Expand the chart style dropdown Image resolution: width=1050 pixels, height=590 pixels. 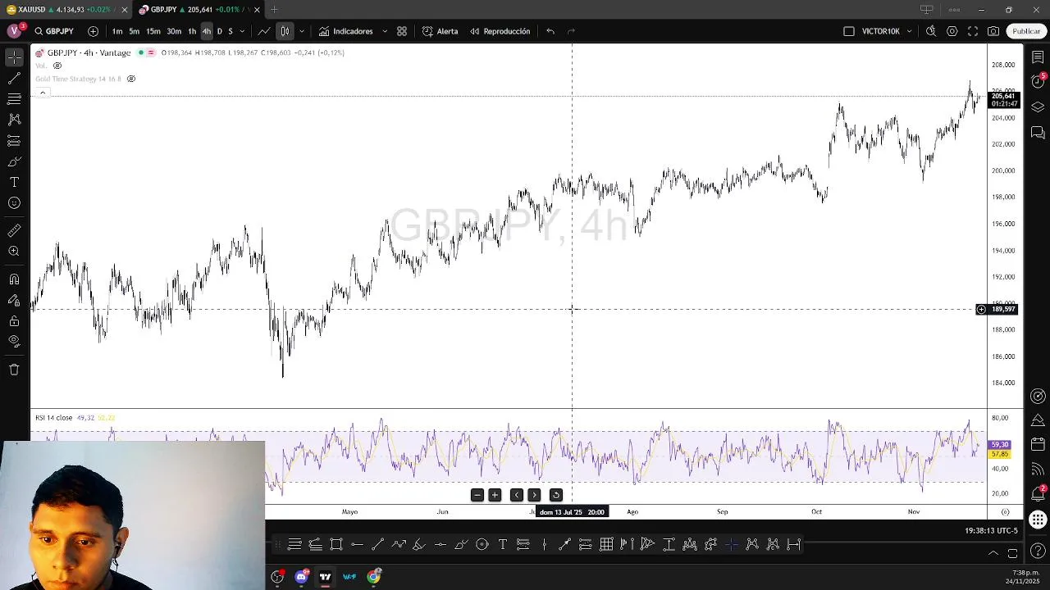[x=302, y=31]
